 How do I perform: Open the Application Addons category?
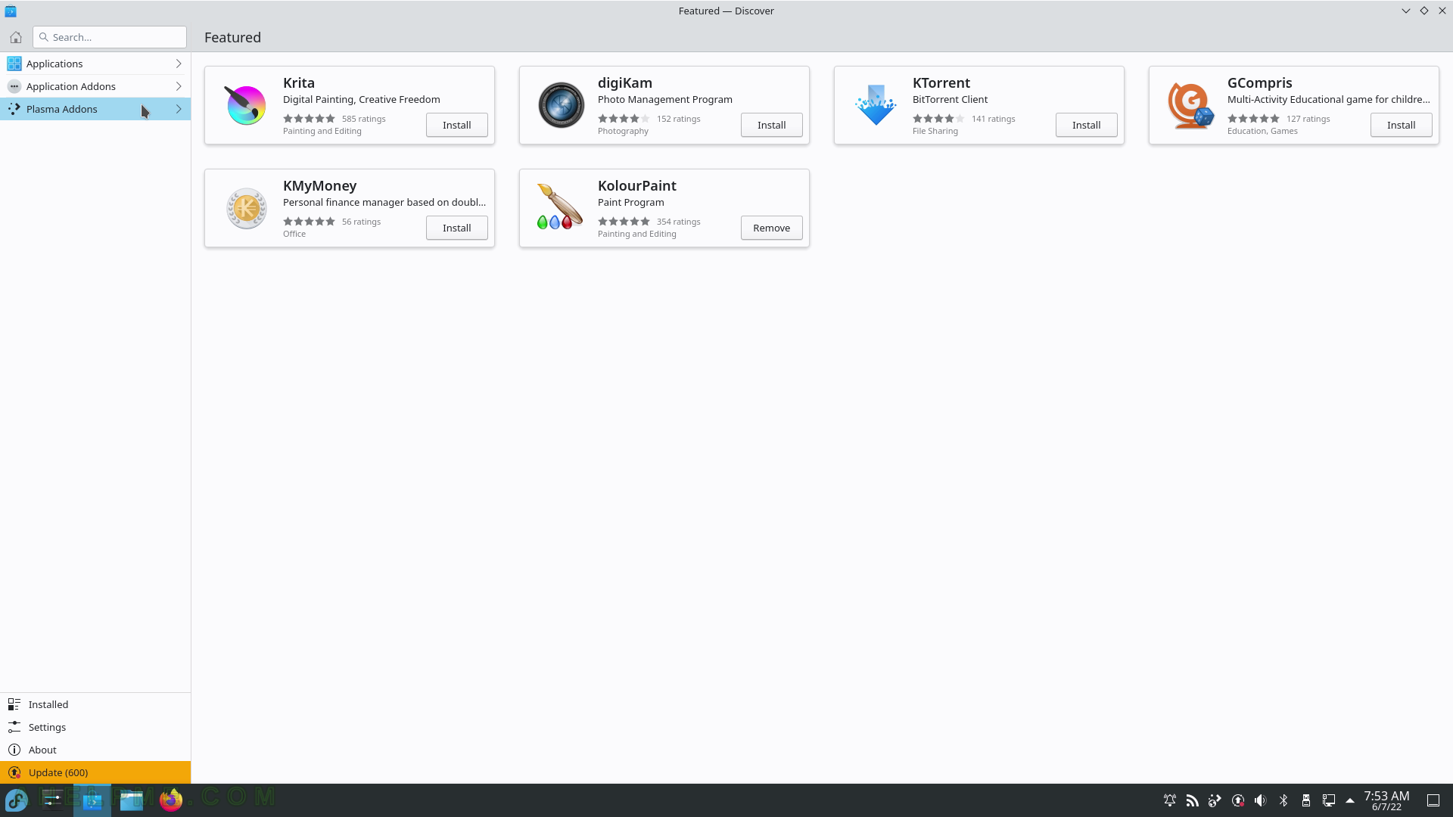(x=95, y=86)
